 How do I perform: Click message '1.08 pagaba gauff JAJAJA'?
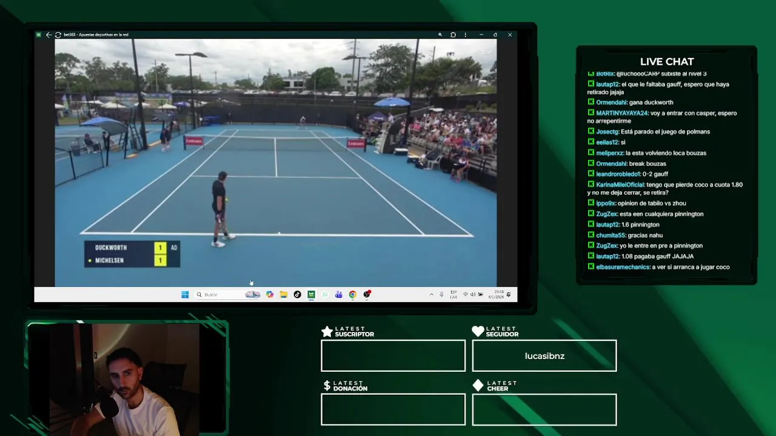point(657,256)
